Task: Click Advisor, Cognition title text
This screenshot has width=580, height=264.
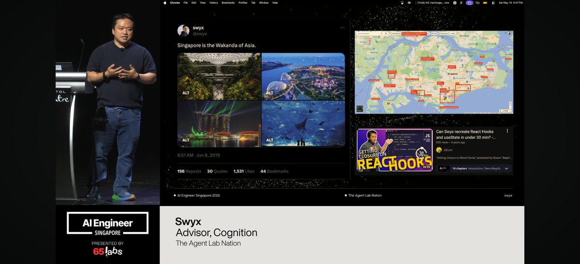Action: pyautogui.click(x=216, y=233)
